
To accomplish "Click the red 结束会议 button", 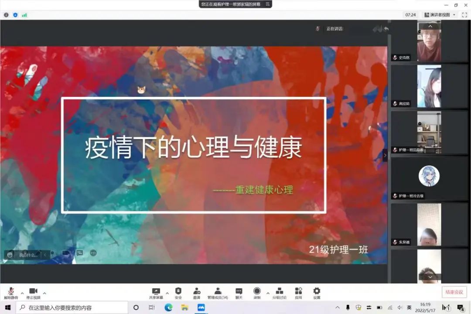I will pos(454,292).
